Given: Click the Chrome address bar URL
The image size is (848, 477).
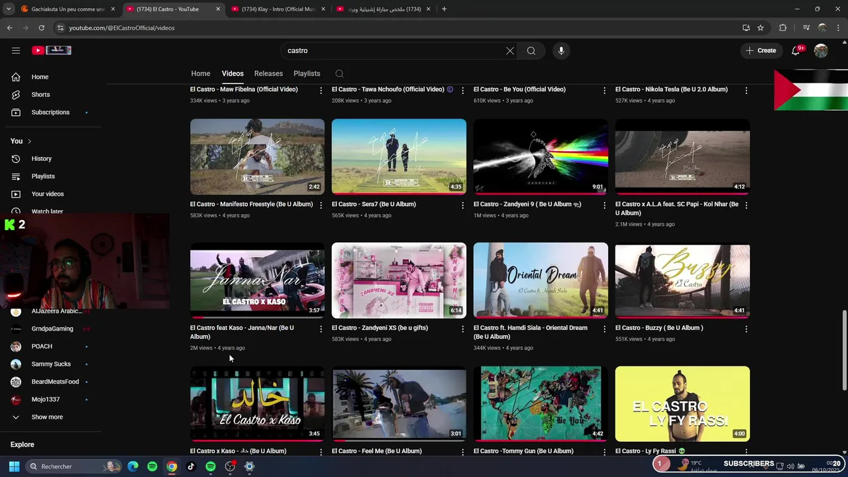Looking at the screenshot, I should click(x=122, y=28).
